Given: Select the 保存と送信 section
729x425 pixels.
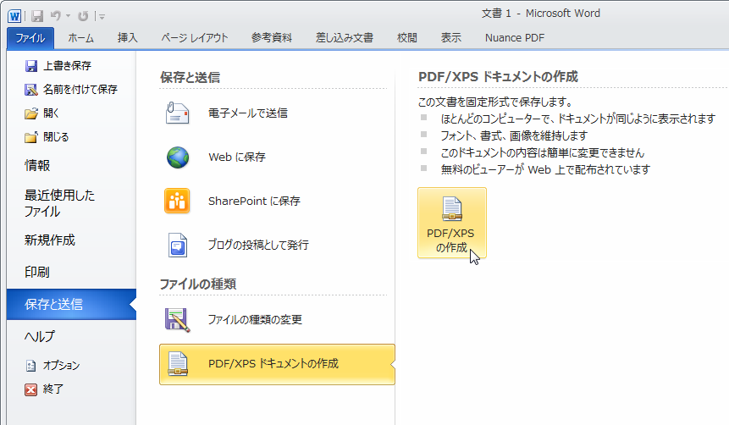Looking at the screenshot, I should click(x=71, y=304).
